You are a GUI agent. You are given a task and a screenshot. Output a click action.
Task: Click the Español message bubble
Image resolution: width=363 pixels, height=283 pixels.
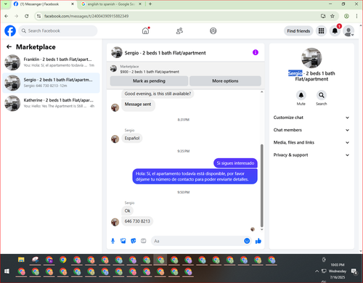pos(132,139)
